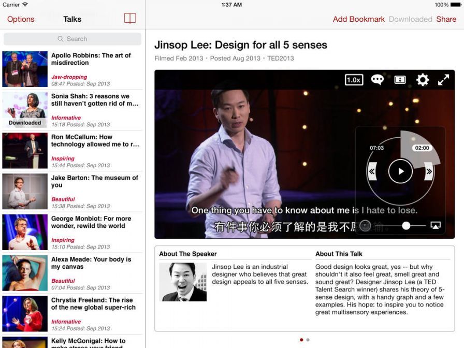Rewind with the double-chevron back button

click(x=372, y=171)
